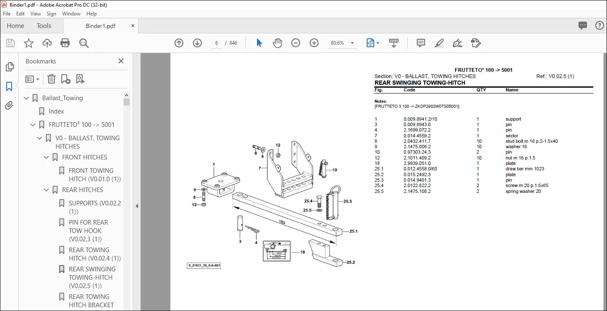Zoom out with the minus icon
The image size is (607, 311).
pos(296,43)
